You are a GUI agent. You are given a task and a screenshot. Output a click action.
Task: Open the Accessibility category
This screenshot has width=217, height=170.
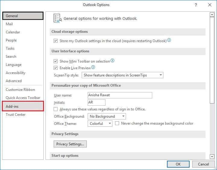point(23,73)
